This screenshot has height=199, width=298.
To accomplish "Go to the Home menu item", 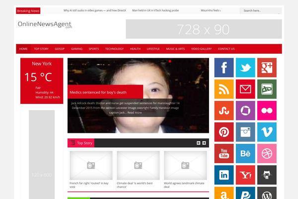I will click(x=23, y=49).
